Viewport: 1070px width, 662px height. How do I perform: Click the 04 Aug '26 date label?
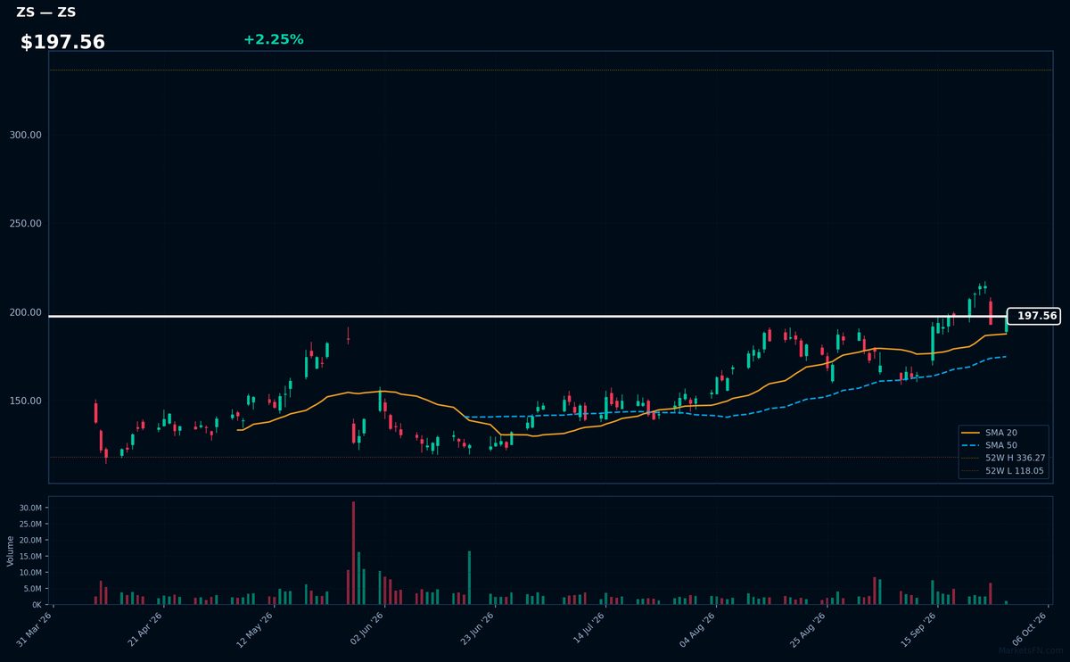click(x=698, y=629)
